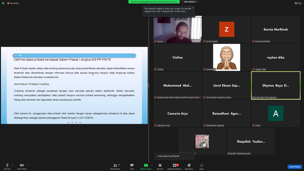Click the muted mic icon by Jizrel Ebzan Saputra Ledoh
Image resolution: width=304 pixels, height=171 pixels.
(x=204, y=97)
